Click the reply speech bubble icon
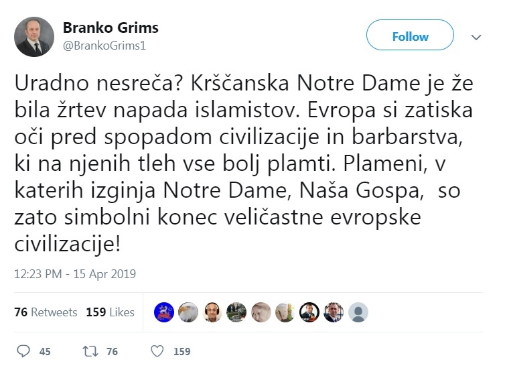This screenshot has height=382, width=507. pyautogui.click(x=23, y=351)
